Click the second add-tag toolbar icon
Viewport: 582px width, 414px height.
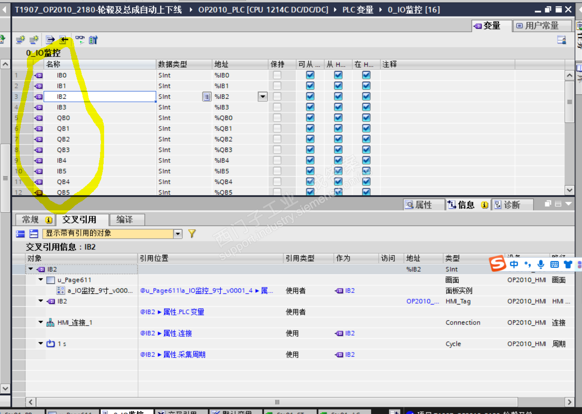click(34, 40)
